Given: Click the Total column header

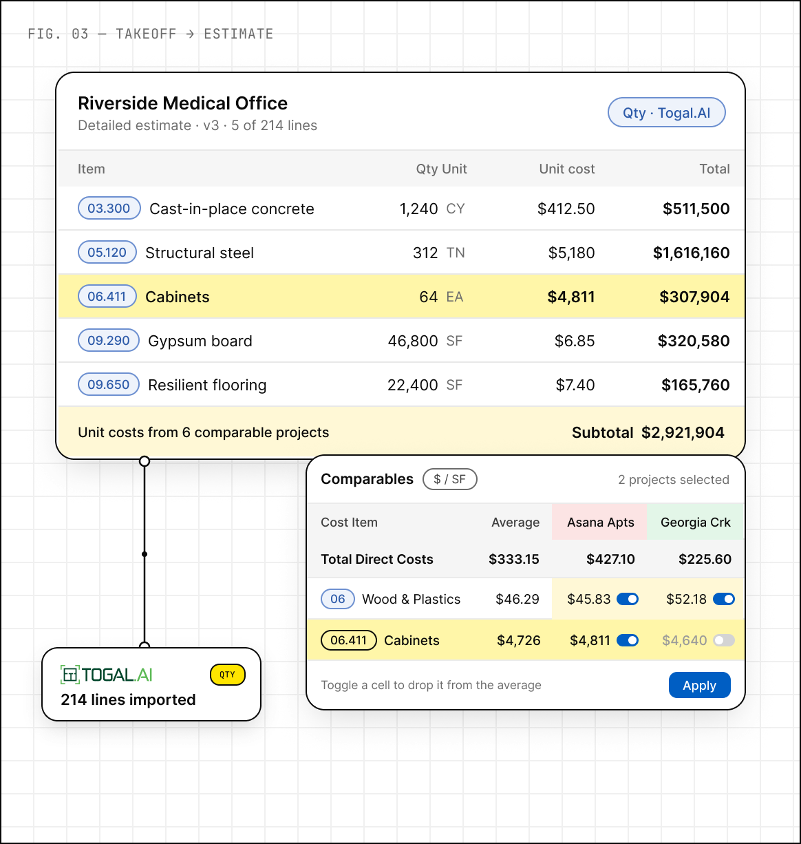Looking at the screenshot, I should pyautogui.click(x=714, y=169).
